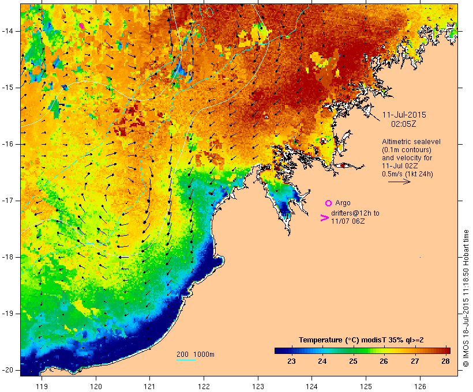Click the latitude axis label '-20'
This screenshot has height=392, width=473.
click(7, 370)
